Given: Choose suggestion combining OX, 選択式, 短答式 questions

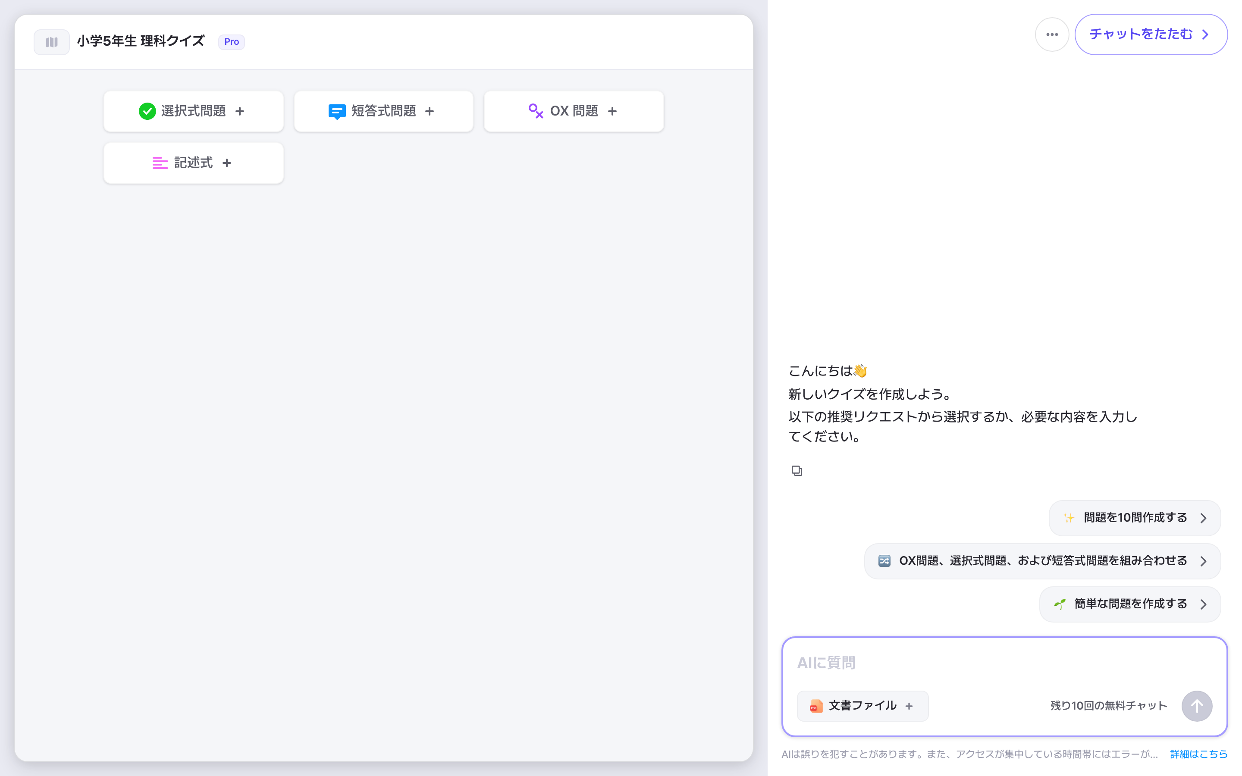Looking at the screenshot, I should pos(1042,561).
